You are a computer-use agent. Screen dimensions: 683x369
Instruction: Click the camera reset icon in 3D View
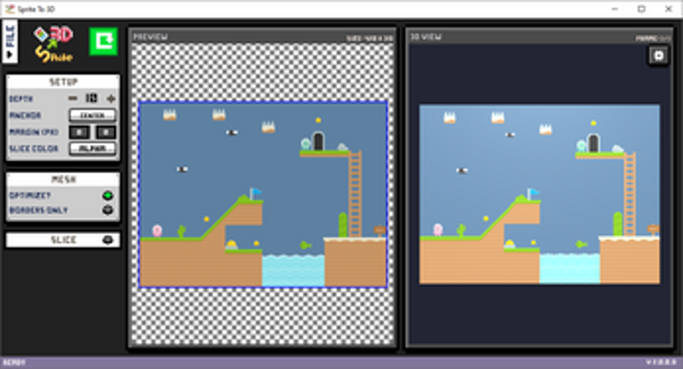(x=659, y=56)
